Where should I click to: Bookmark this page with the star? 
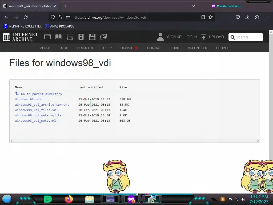(211, 17)
